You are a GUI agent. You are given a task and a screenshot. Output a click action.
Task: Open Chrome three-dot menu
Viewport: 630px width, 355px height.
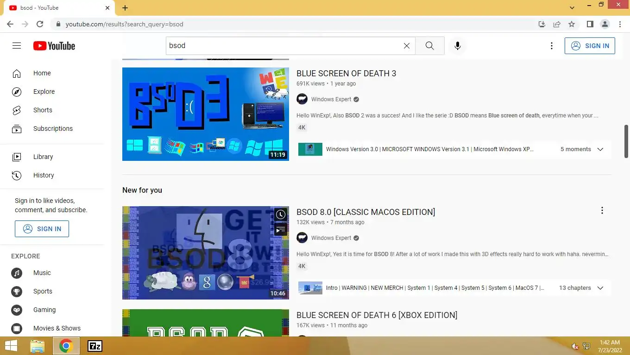(x=620, y=24)
